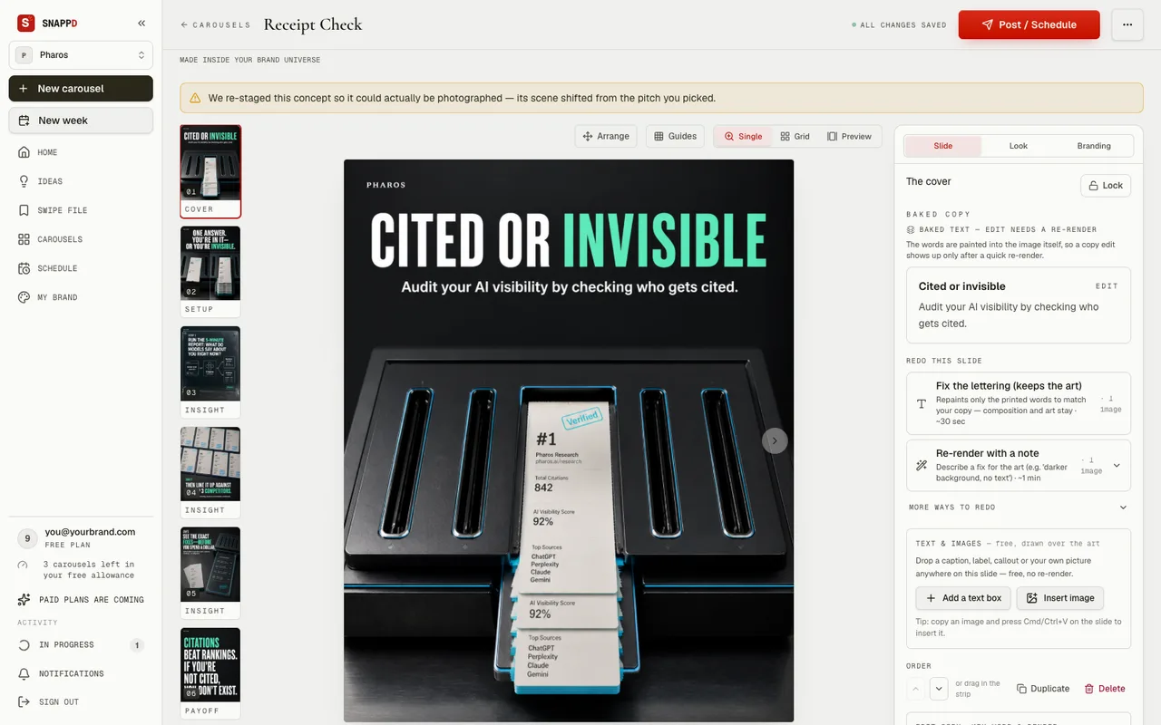Screen dimensions: 1161x725
Task: Switch to Preview mode
Action: click(x=849, y=136)
